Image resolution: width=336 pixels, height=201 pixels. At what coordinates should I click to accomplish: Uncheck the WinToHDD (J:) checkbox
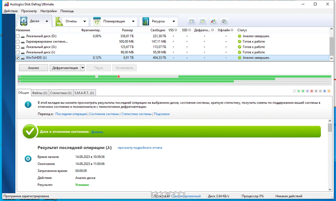(18, 58)
